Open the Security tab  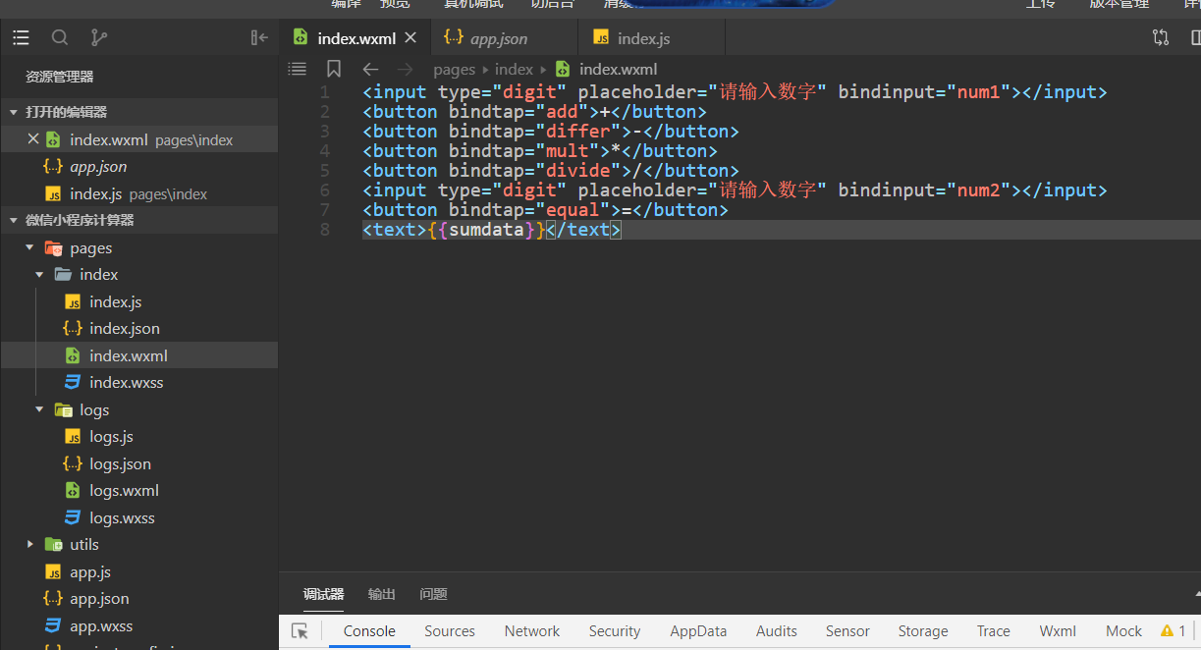615,631
